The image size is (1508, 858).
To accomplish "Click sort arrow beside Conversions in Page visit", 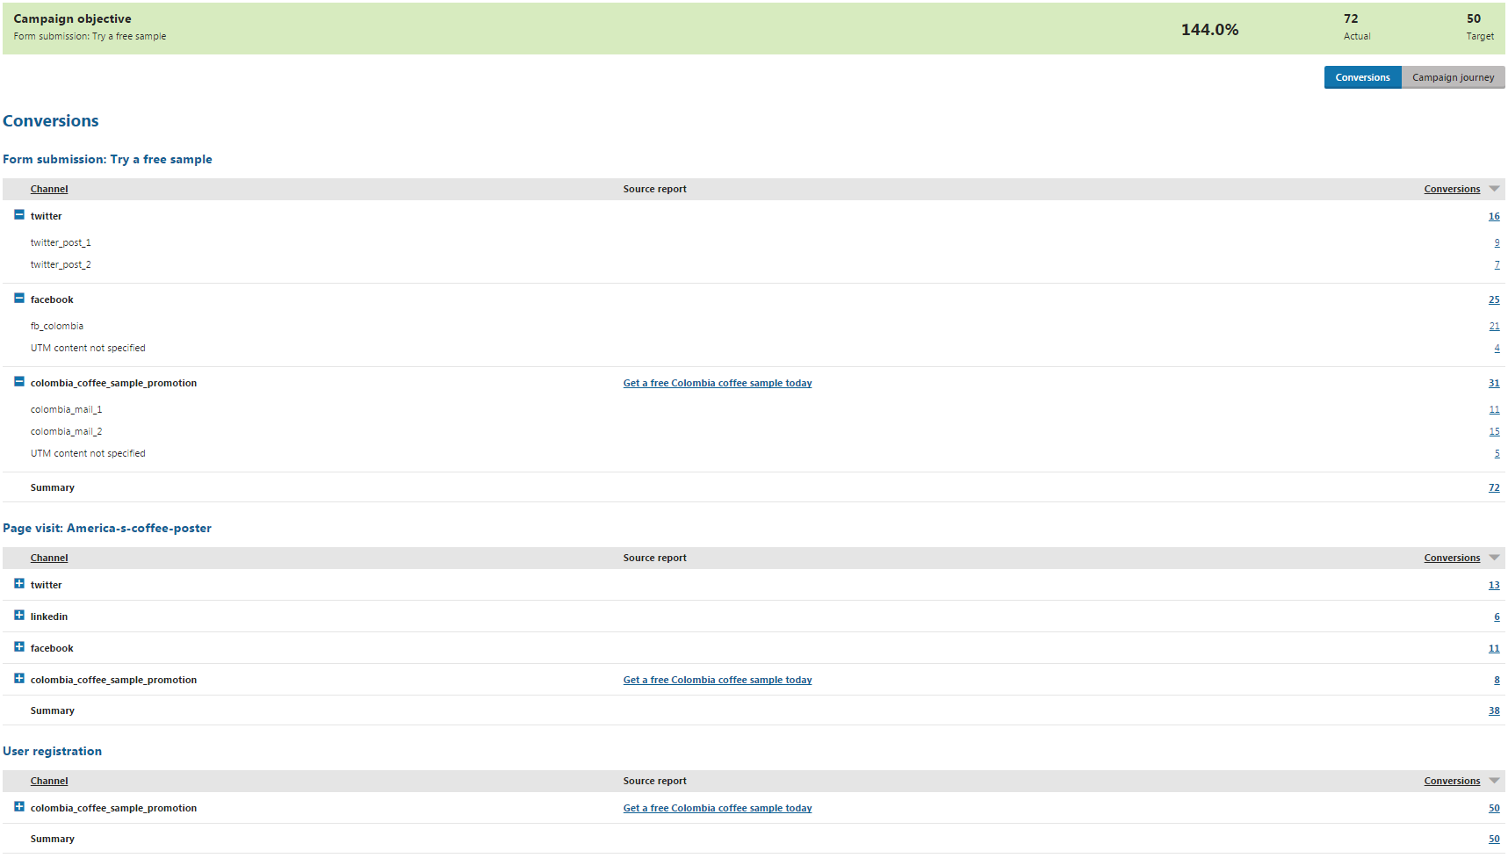I will [x=1494, y=558].
